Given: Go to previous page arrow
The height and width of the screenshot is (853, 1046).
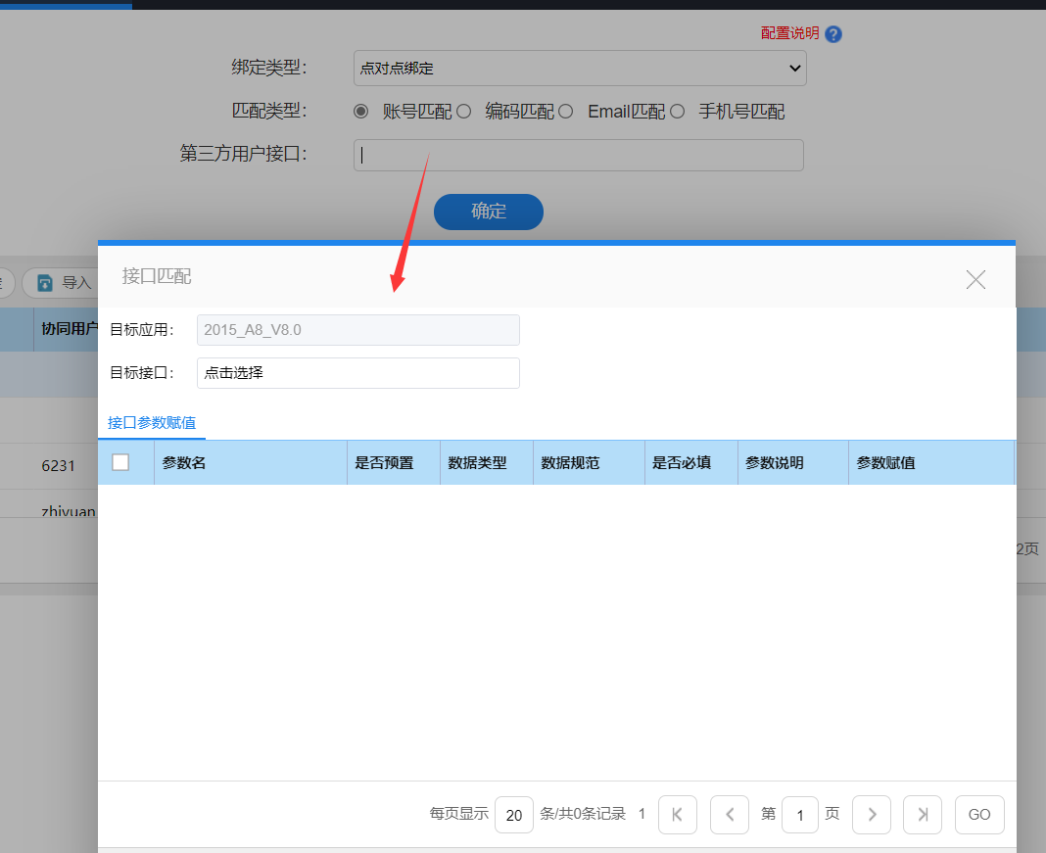Looking at the screenshot, I should click(x=730, y=814).
